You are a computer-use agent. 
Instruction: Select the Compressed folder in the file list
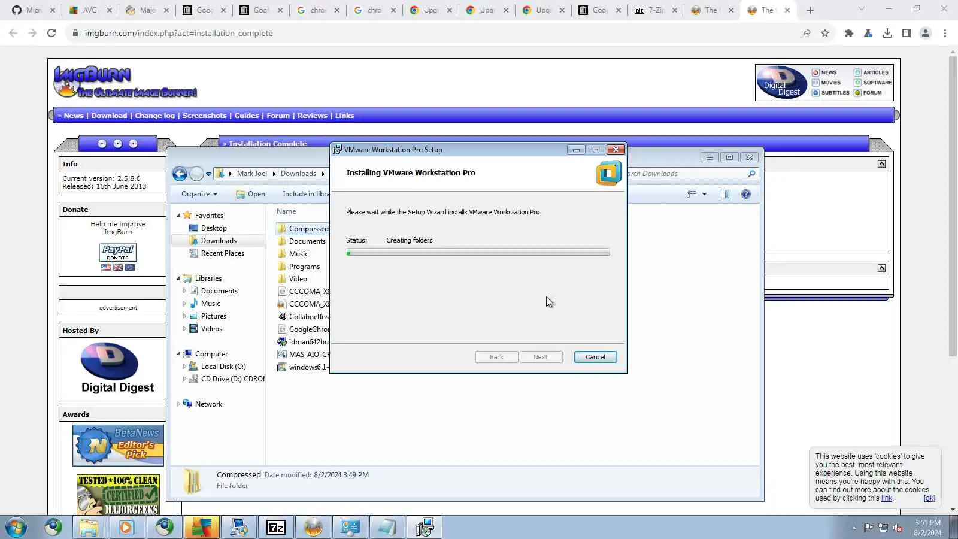tap(302, 229)
